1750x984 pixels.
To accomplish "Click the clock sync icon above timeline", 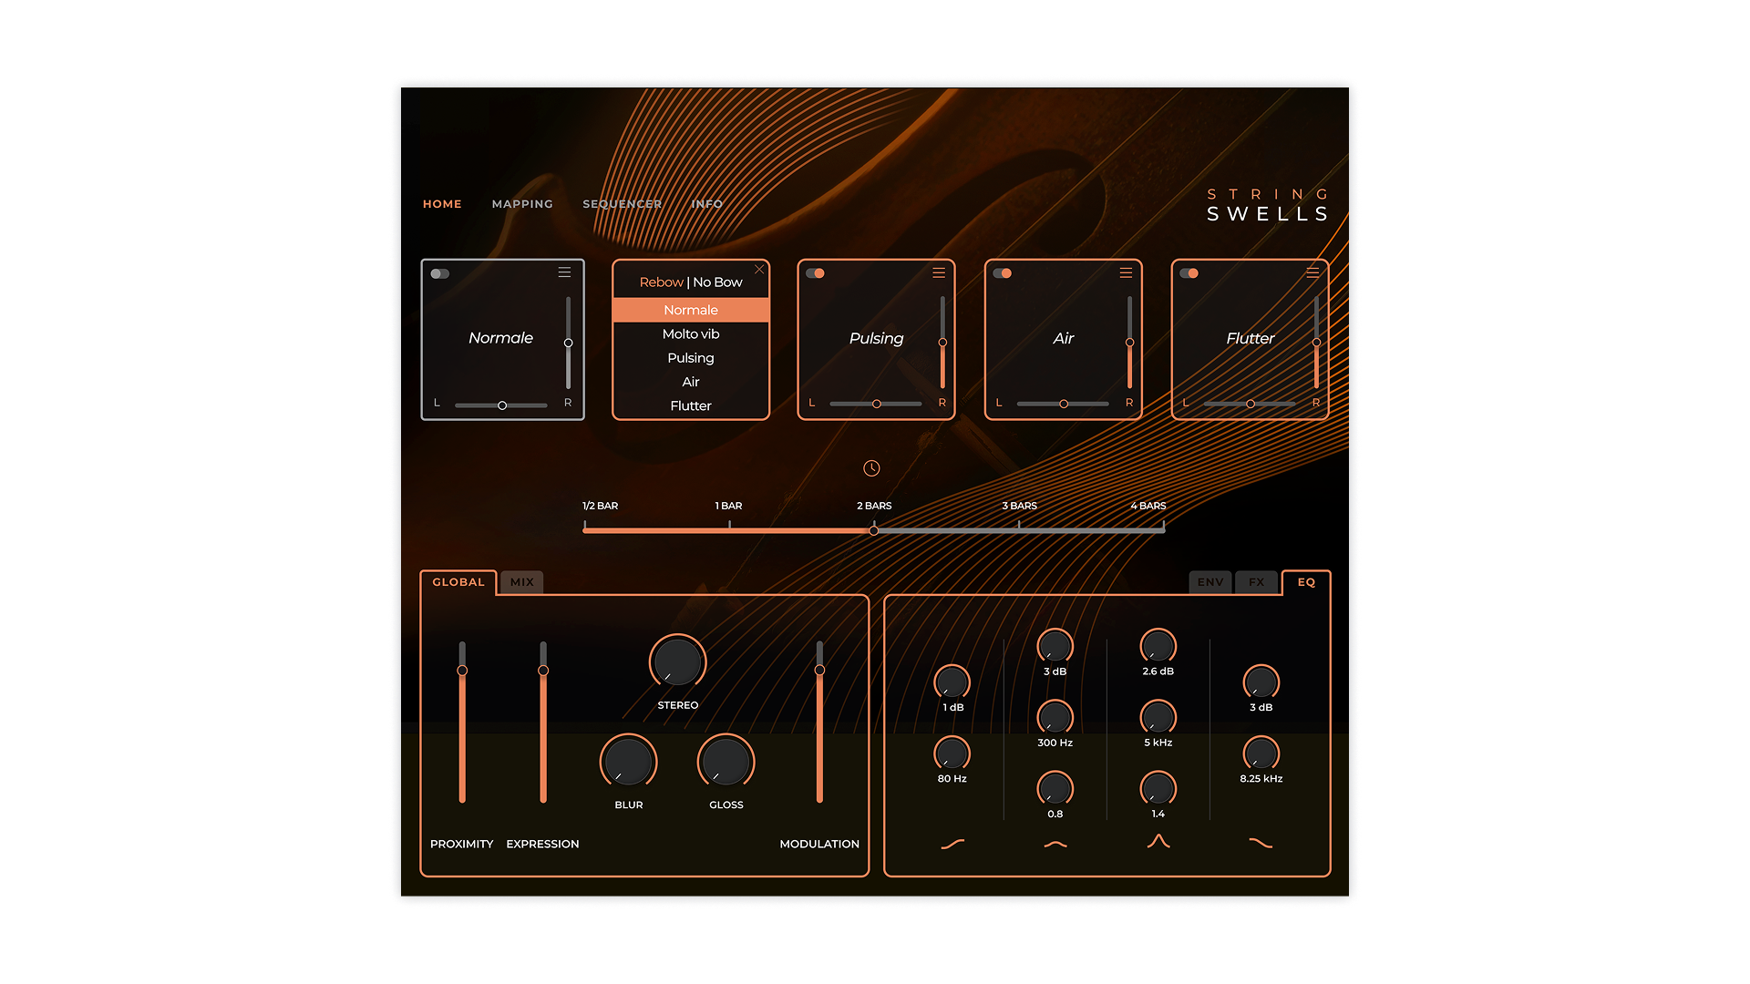I will coord(871,468).
